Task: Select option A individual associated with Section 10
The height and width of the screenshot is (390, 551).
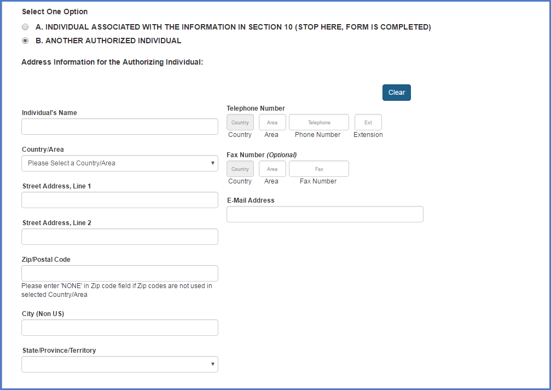Action: click(x=25, y=27)
